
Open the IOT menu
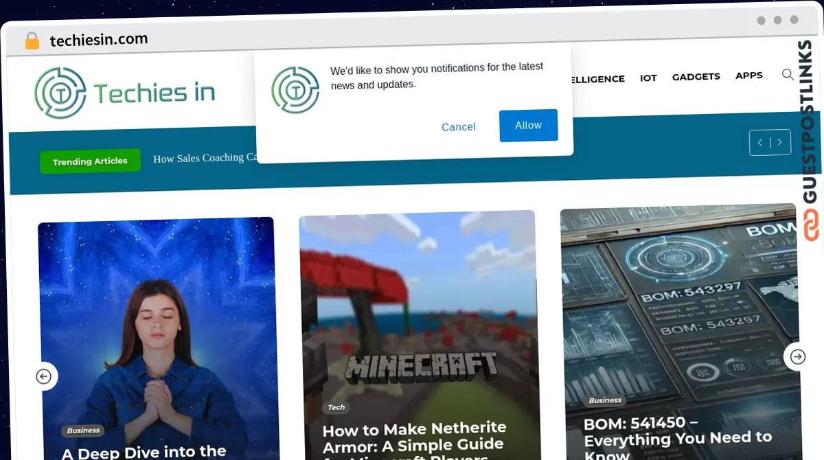tap(648, 78)
